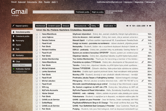
Task: Click the pencil icon for Napsat zprávu
Action: pos(14,25)
